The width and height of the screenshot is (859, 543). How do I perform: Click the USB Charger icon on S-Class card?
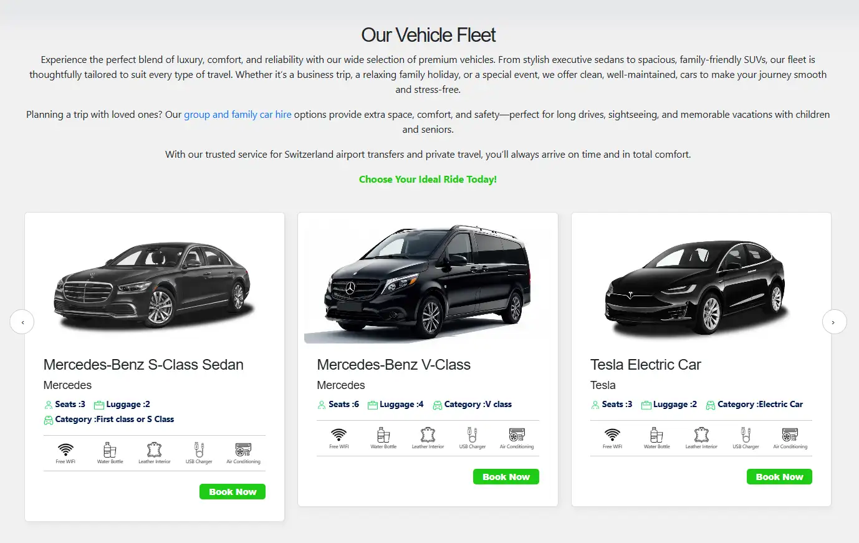click(199, 449)
